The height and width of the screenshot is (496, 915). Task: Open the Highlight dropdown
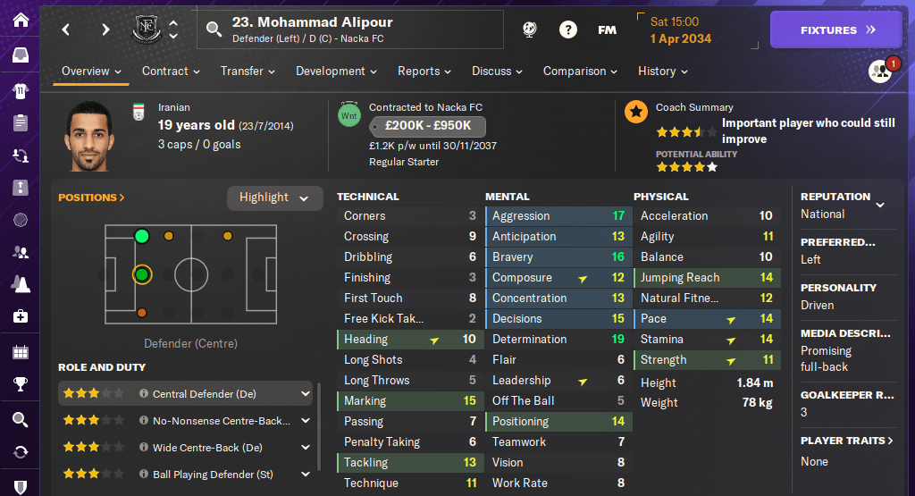point(274,198)
